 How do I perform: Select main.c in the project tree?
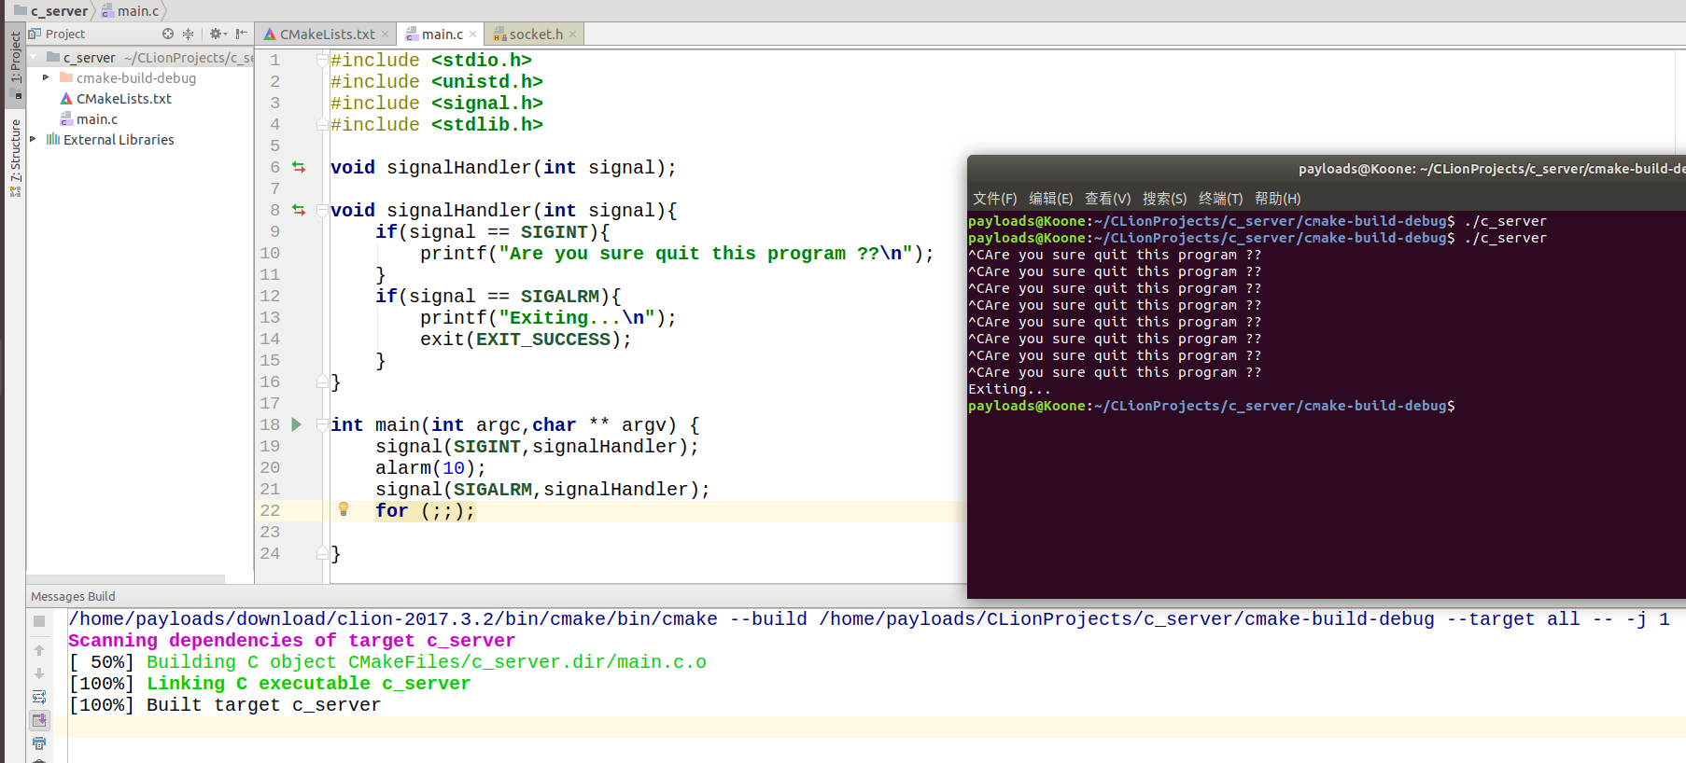tap(90, 119)
